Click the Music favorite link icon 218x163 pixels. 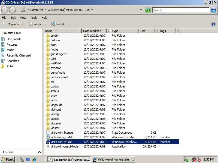coord(3,50)
